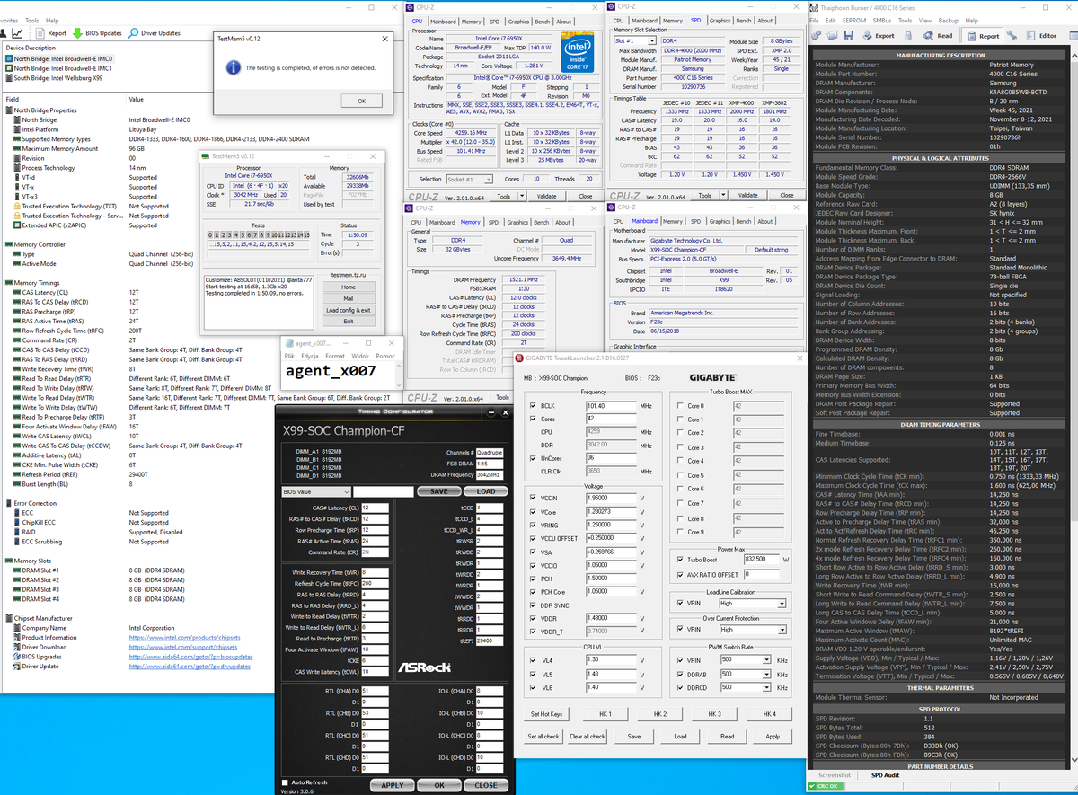1078x795 pixels.
Task: Click the wrench icon in Thaiphoon Burner
Action: tap(1012, 35)
